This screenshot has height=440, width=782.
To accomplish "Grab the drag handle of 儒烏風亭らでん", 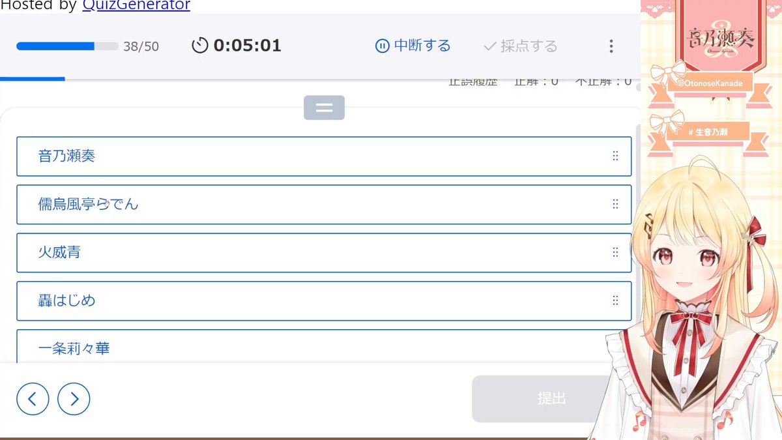I will [x=615, y=204].
